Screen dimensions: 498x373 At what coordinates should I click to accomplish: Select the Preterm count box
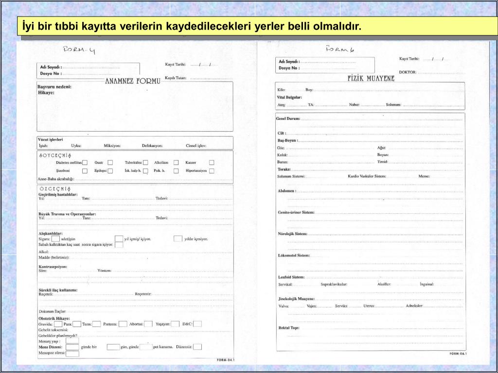(123, 324)
